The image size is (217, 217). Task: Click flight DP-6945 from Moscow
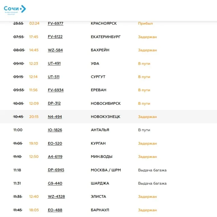(56, 170)
